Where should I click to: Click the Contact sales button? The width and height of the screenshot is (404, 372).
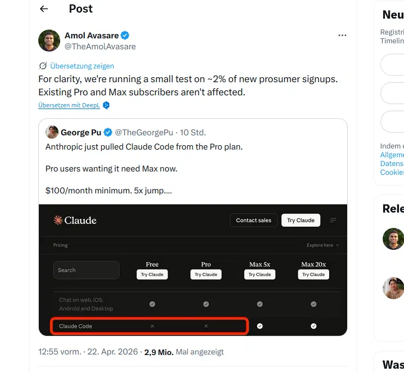(x=254, y=220)
